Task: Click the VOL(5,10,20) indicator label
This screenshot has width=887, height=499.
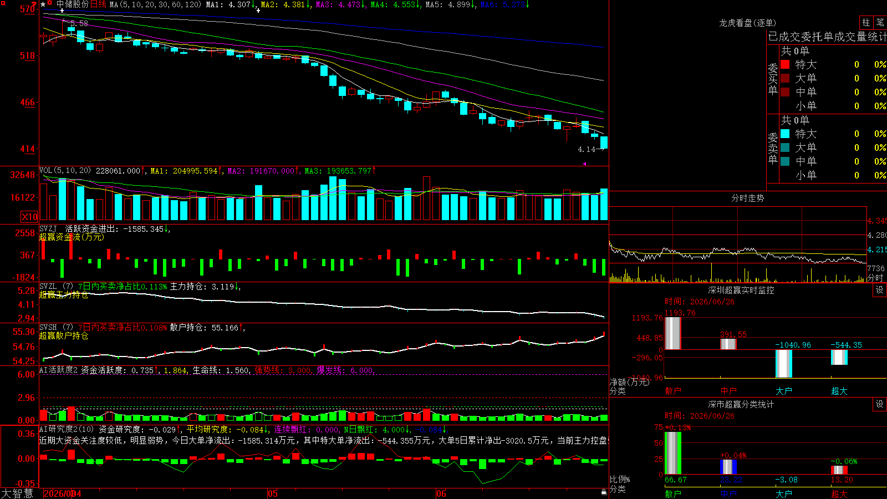Action: 65,170
